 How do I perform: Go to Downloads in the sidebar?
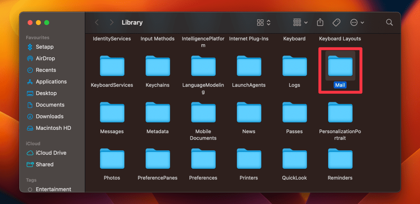point(49,116)
